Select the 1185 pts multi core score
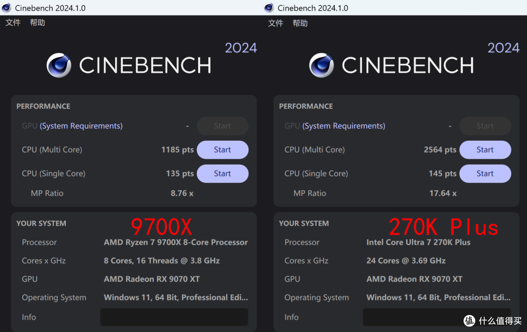This screenshot has height=332, width=527. 178,149
